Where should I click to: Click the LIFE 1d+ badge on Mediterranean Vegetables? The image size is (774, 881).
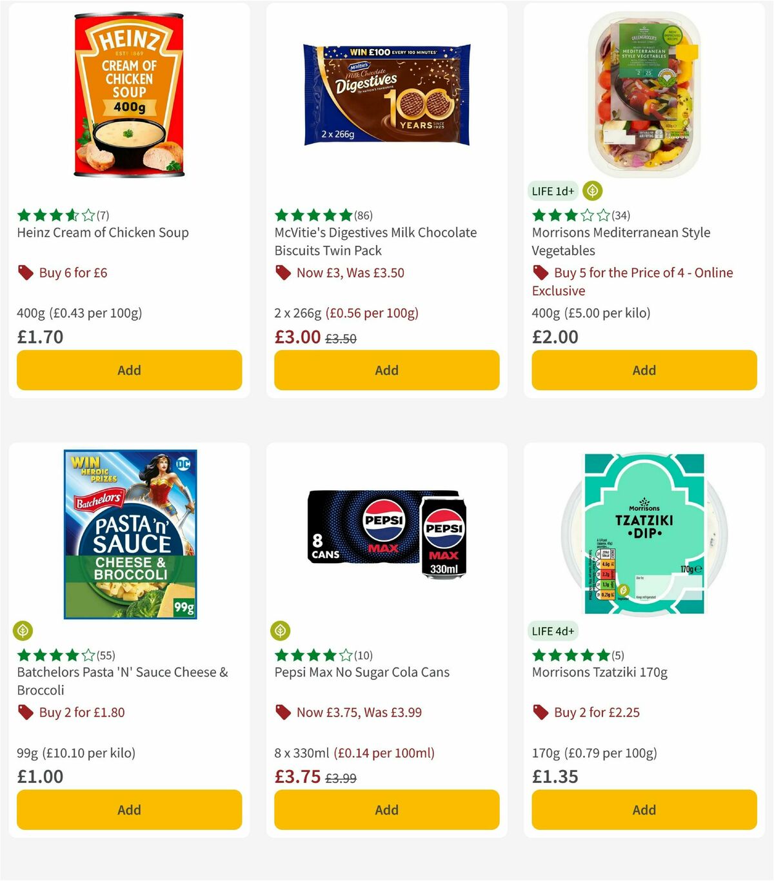[x=553, y=190]
